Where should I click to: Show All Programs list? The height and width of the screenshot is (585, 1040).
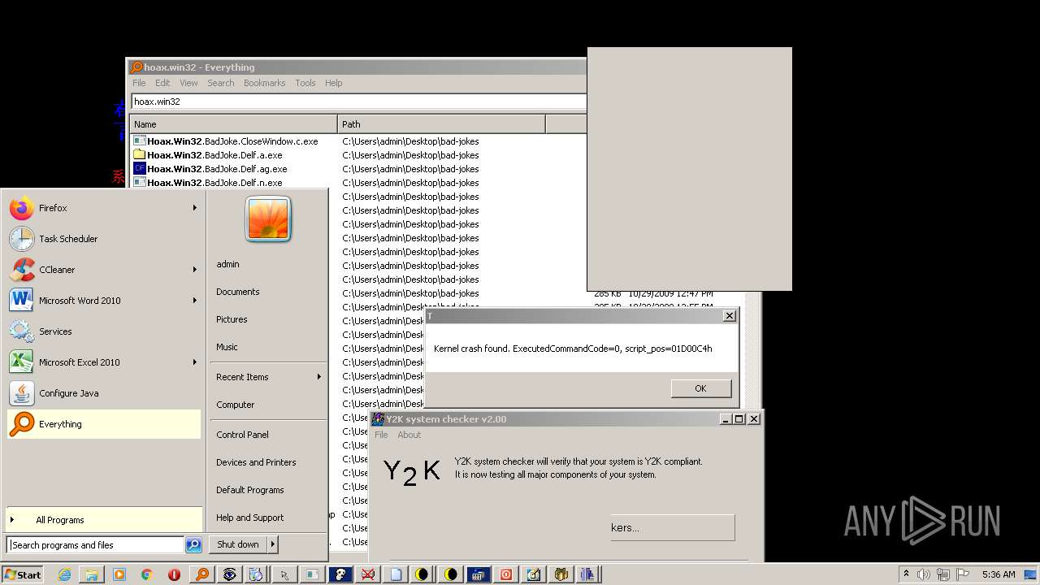coord(103,520)
